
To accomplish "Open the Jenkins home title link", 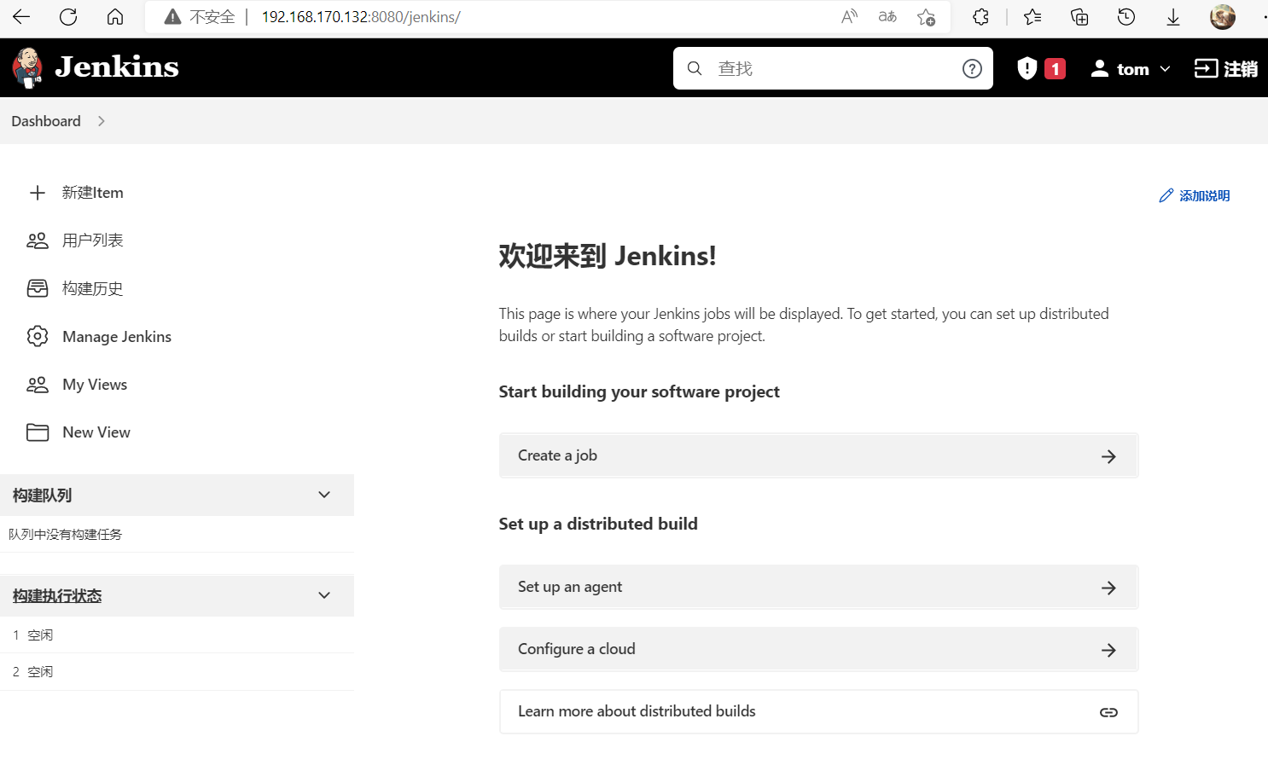I will [117, 67].
